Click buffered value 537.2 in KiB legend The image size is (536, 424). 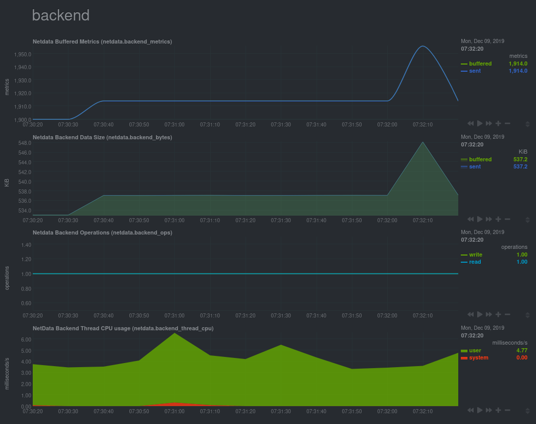pos(520,159)
